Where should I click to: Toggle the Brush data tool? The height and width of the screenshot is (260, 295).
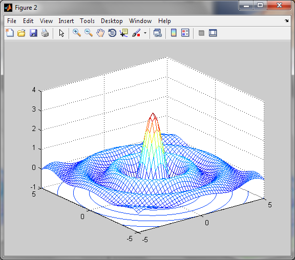coord(136,33)
